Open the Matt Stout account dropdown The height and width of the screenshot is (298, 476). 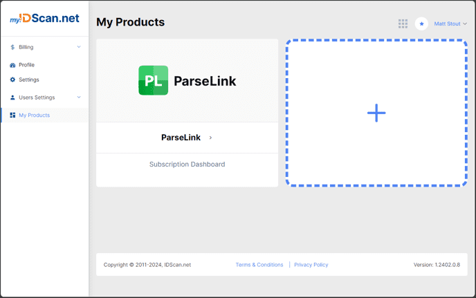[x=450, y=24]
